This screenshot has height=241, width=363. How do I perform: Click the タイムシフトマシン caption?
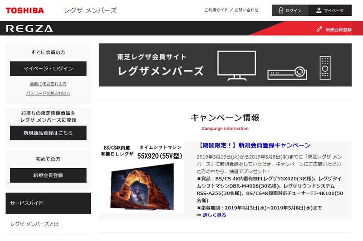coord(160,147)
